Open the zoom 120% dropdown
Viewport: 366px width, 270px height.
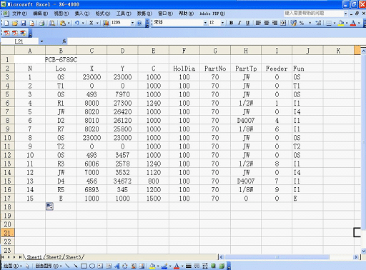[x=132, y=23]
